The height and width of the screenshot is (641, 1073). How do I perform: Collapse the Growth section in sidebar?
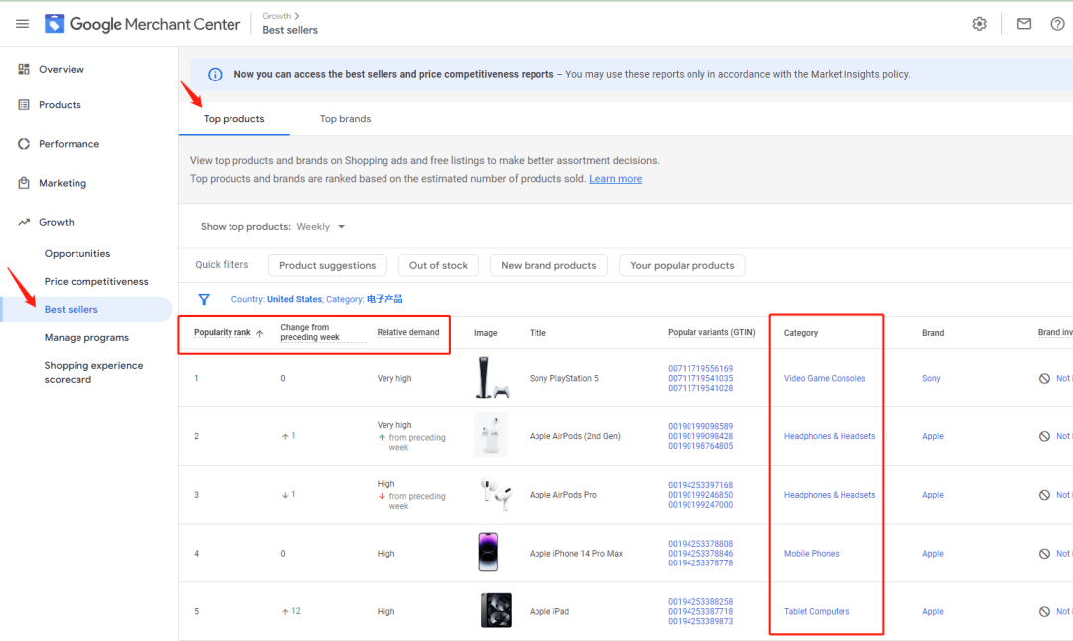tap(56, 222)
